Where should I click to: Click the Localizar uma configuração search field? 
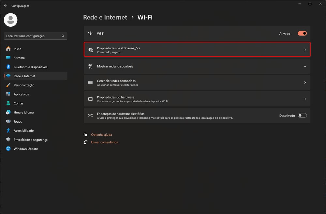33,36
